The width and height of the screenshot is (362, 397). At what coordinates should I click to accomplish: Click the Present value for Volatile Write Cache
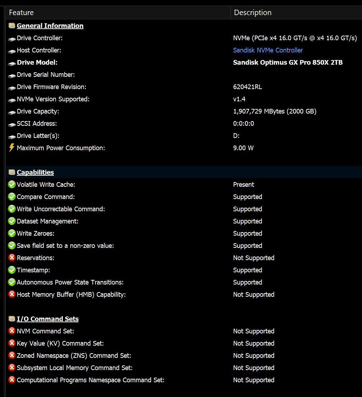click(x=244, y=184)
